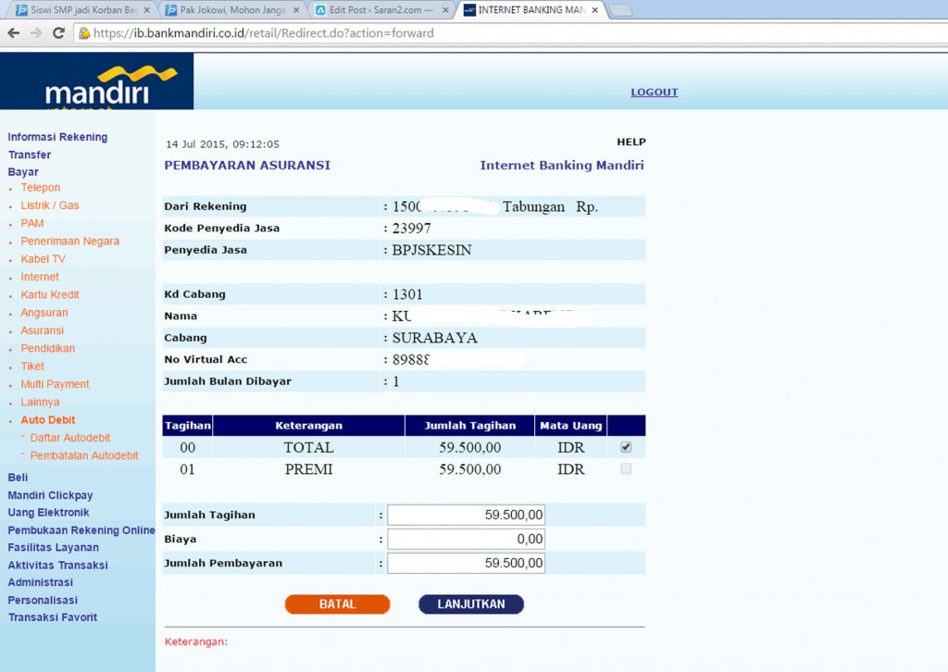Click the 'PREMI' Keterangan cell

point(309,469)
